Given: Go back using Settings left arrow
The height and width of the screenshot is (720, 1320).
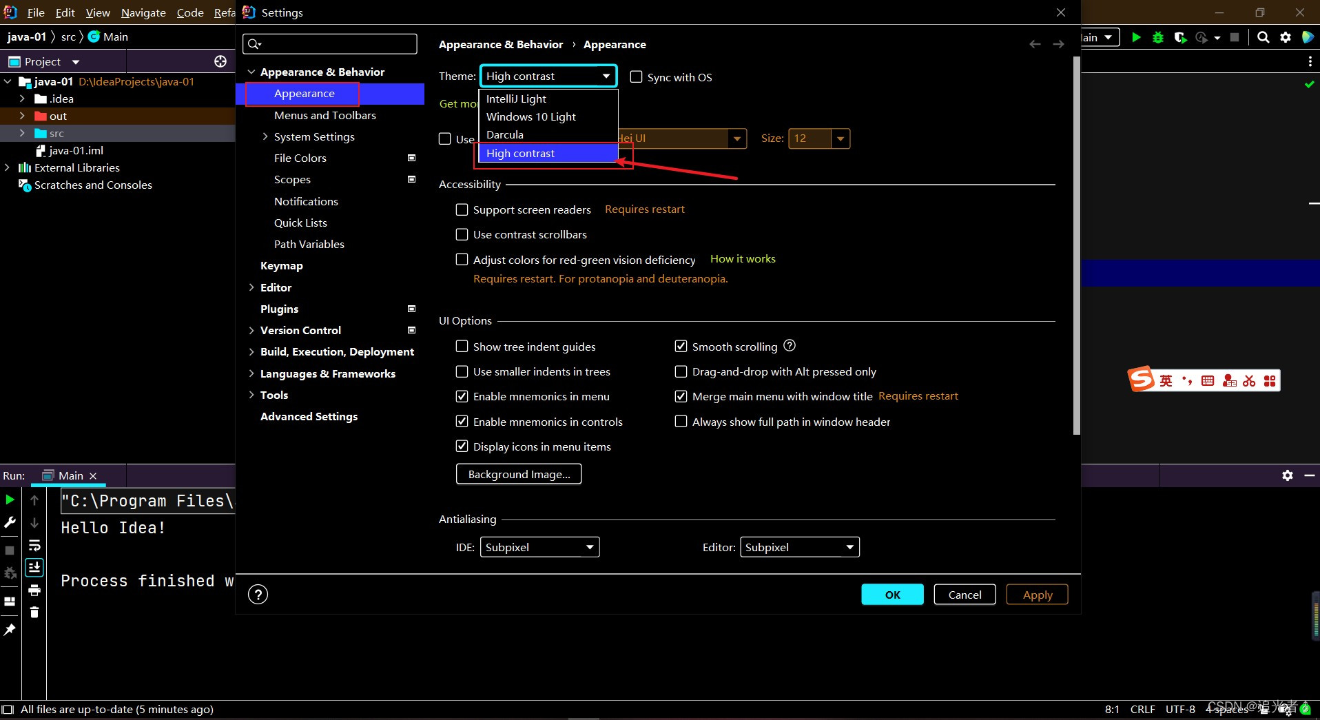Looking at the screenshot, I should point(1035,44).
